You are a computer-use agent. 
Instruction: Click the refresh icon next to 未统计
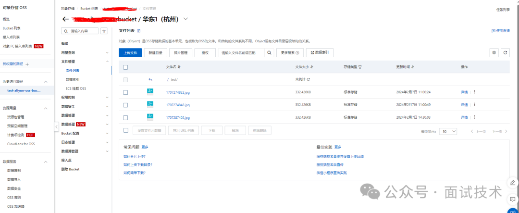click(309, 79)
